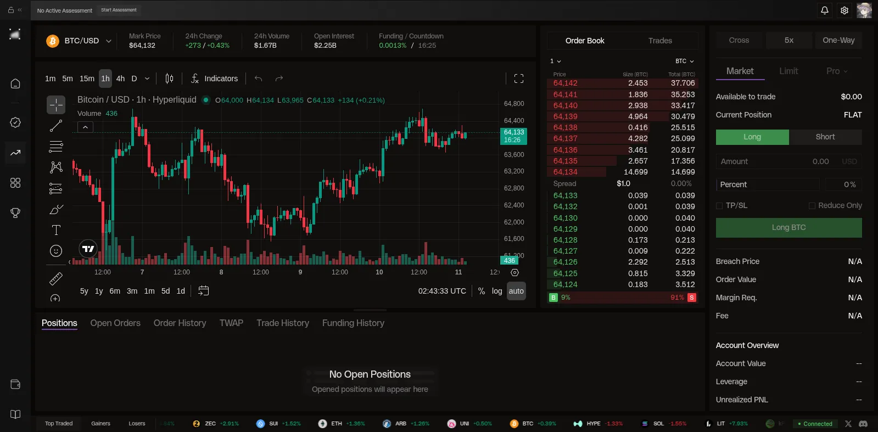This screenshot has width=878, height=432.
Task: Select the Long side toggle
Action: [x=752, y=137]
